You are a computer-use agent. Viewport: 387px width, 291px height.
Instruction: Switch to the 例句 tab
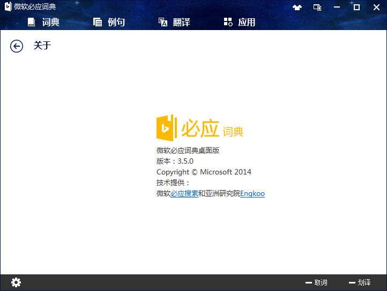click(x=109, y=22)
